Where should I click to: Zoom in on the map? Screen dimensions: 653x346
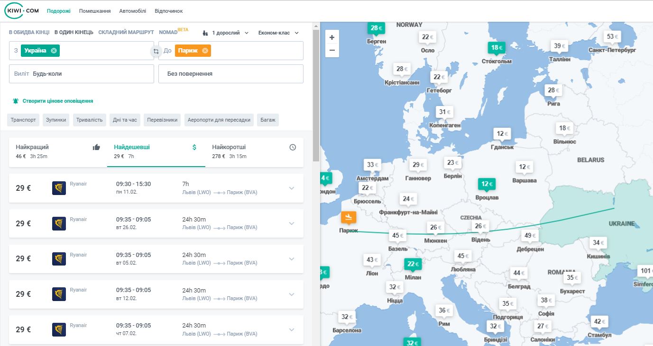click(x=332, y=37)
